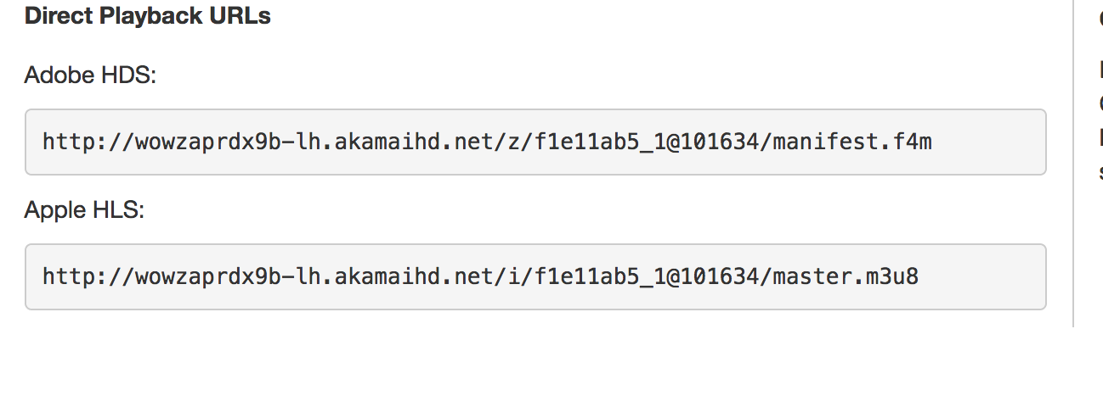The height and width of the screenshot is (407, 1103).
Task: Click the /i/ path segment in the HLS URL
Action: (x=515, y=276)
